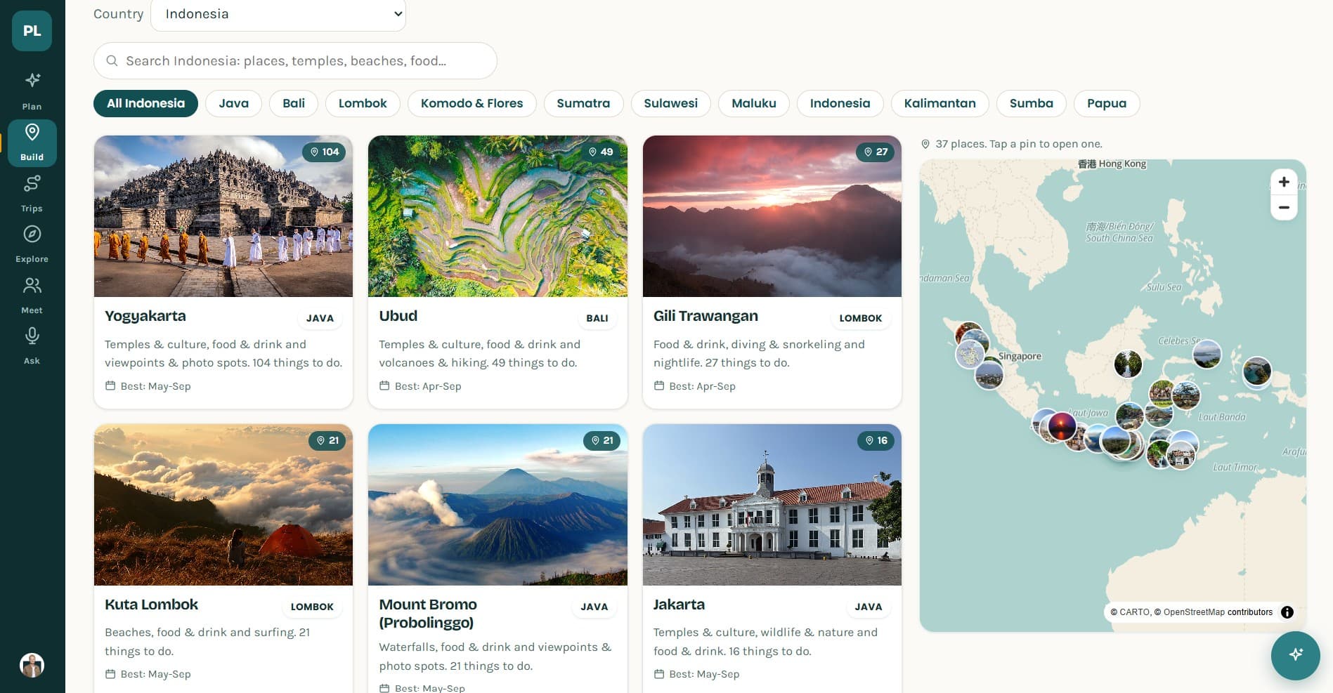Open the Yogyakarta temple photo card
The image size is (1333, 693).
point(223,216)
